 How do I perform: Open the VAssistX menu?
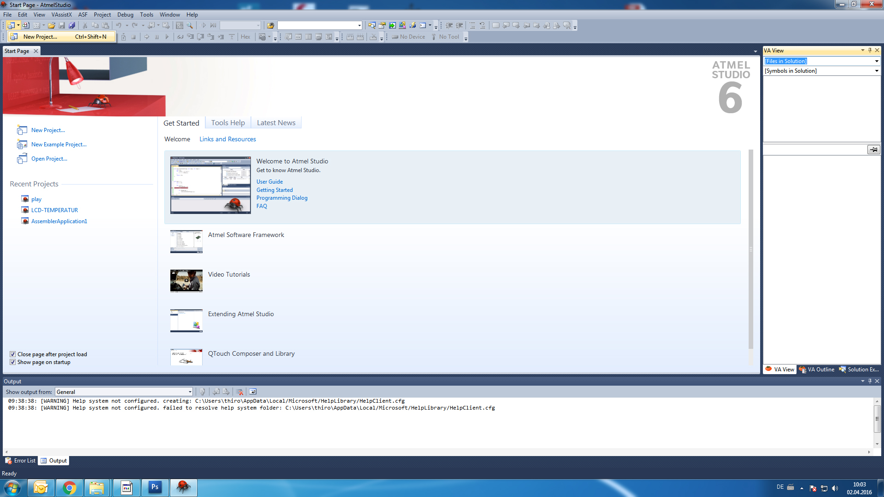pyautogui.click(x=62, y=15)
